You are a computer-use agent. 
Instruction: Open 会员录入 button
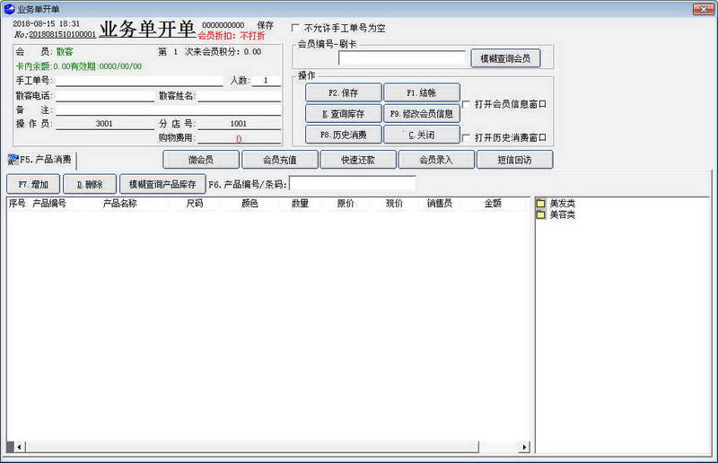coord(436,160)
